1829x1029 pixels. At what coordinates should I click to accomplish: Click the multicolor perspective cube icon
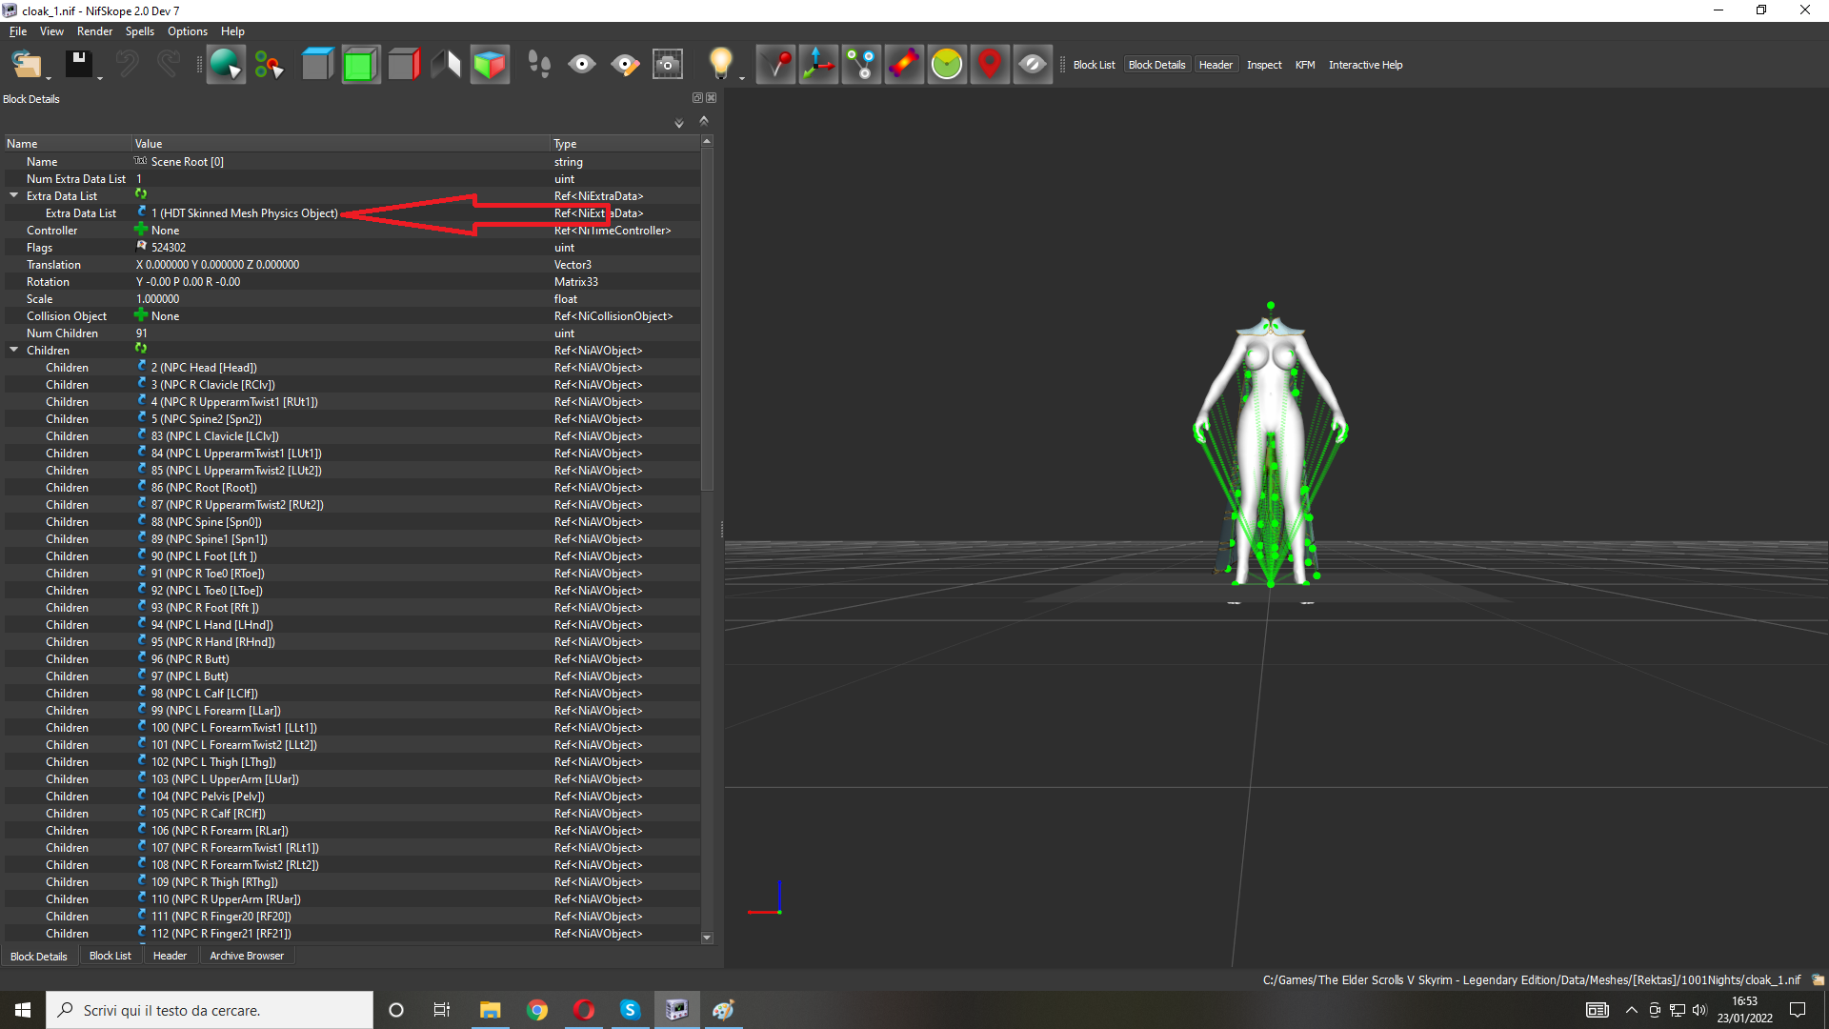(490, 65)
